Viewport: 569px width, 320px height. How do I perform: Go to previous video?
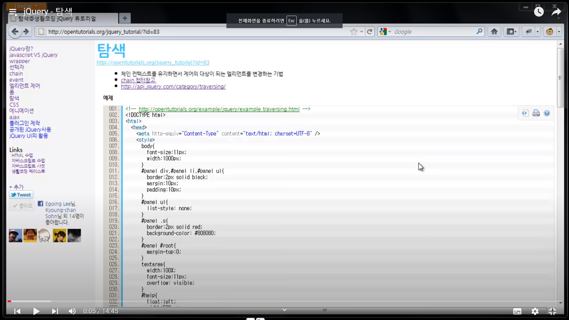17,311
